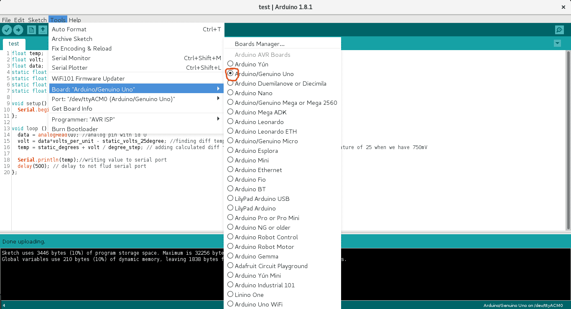Click the Open sketch toolbar icon

point(43,30)
